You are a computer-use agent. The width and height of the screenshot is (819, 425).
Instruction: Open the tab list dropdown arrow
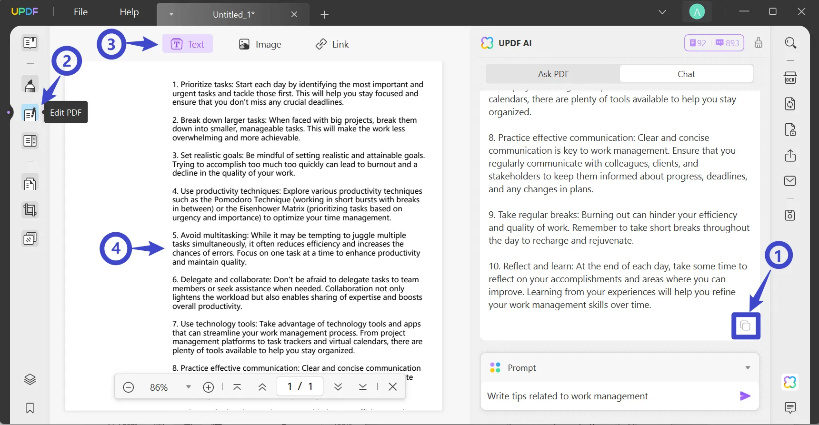tap(171, 14)
